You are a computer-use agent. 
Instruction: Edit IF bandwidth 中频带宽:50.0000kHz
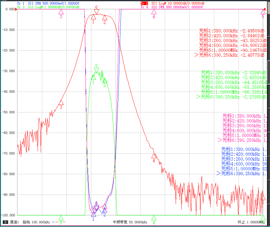[130, 222]
